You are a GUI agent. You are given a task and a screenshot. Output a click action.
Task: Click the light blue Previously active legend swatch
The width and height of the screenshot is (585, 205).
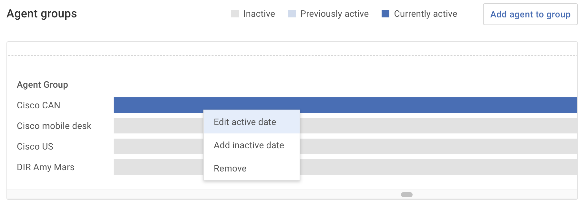pyautogui.click(x=292, y=14)
